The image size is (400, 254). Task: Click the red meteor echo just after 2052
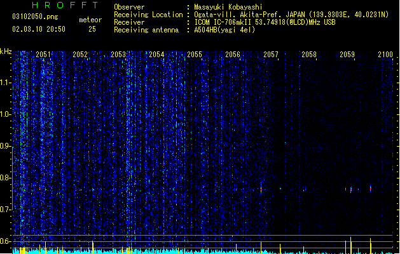[93, 190]
